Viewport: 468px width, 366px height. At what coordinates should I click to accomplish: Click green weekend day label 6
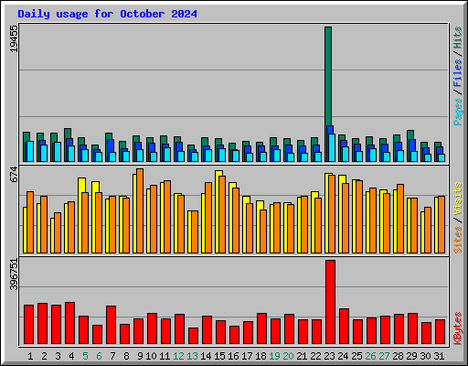click(99, 356)
